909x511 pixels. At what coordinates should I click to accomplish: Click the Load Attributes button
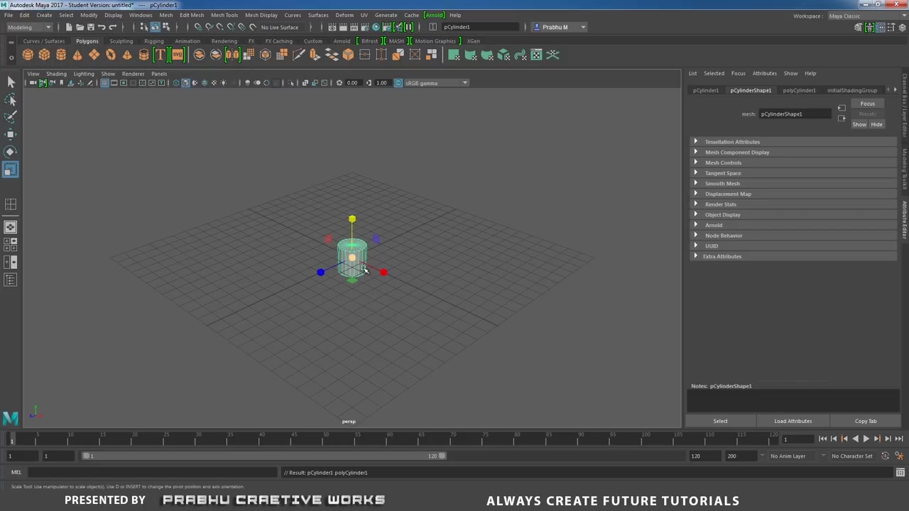click(793, 421)
